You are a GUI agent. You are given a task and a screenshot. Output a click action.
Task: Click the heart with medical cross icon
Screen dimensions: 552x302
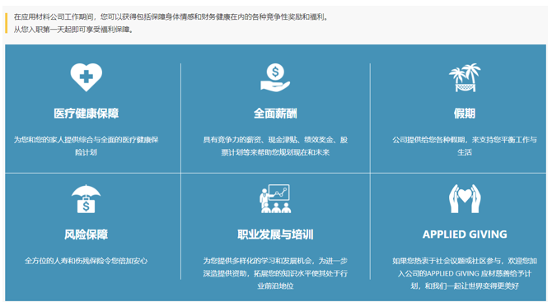tap(86, 77)
